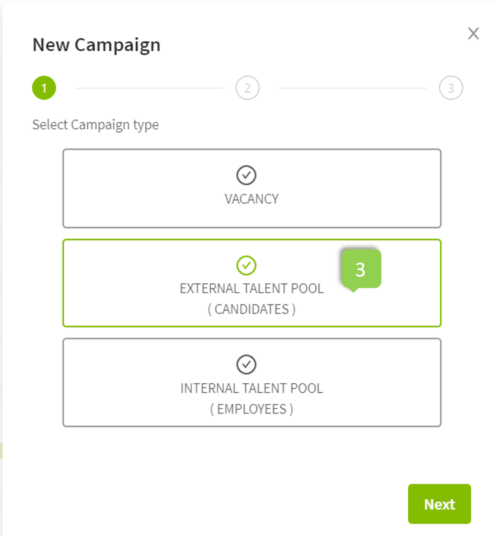The height and width of the screenshot is (536, 494).
Task: Switch to the final campaign setup step
Action: [x=451, y=88]
